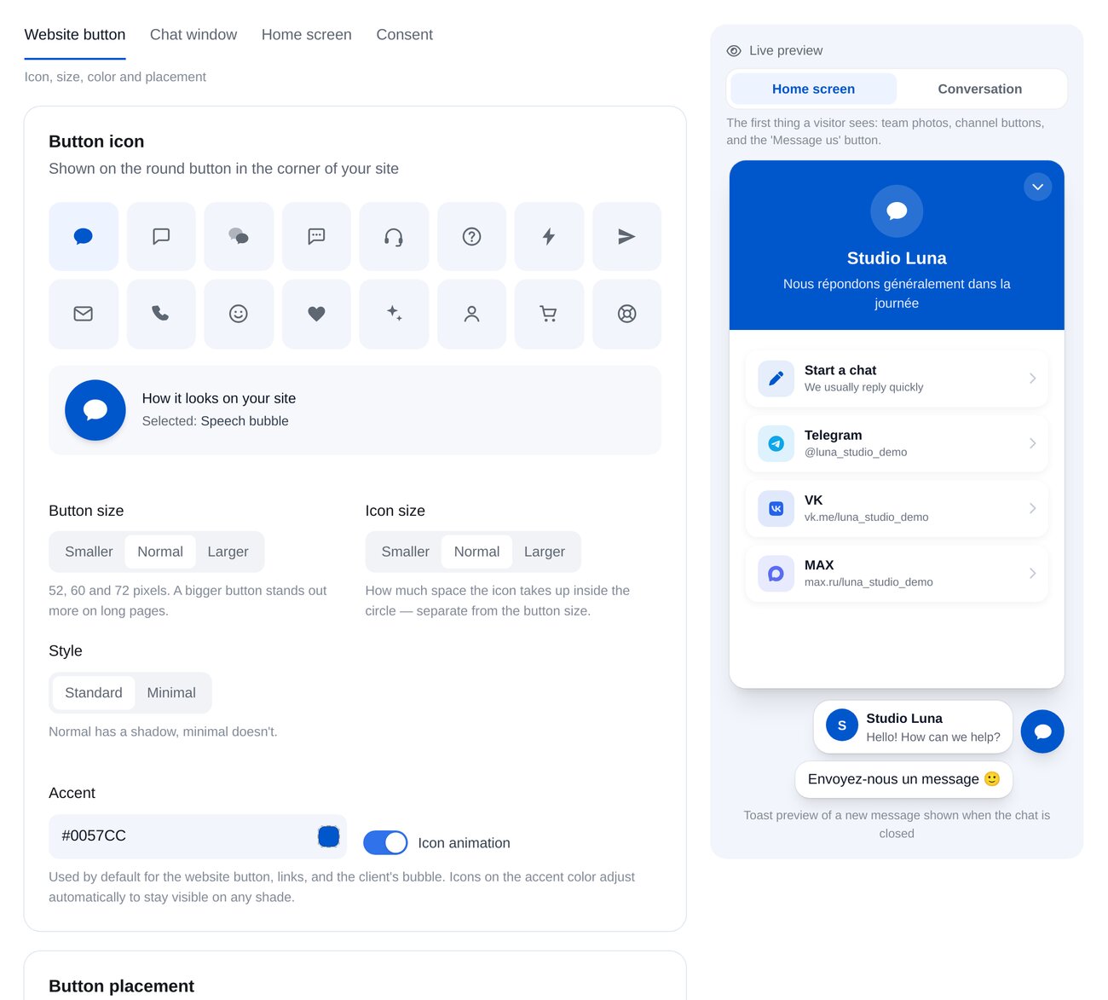This screenshot has height=1000, width=1108.
Task: Click the Selected: Speech bubble label
Action: [215, 421]
